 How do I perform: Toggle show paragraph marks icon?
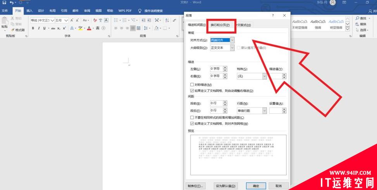click(x=175, y=21)
